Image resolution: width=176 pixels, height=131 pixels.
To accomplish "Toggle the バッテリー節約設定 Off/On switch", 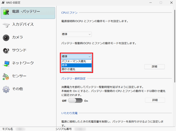I will pos(75,101).
